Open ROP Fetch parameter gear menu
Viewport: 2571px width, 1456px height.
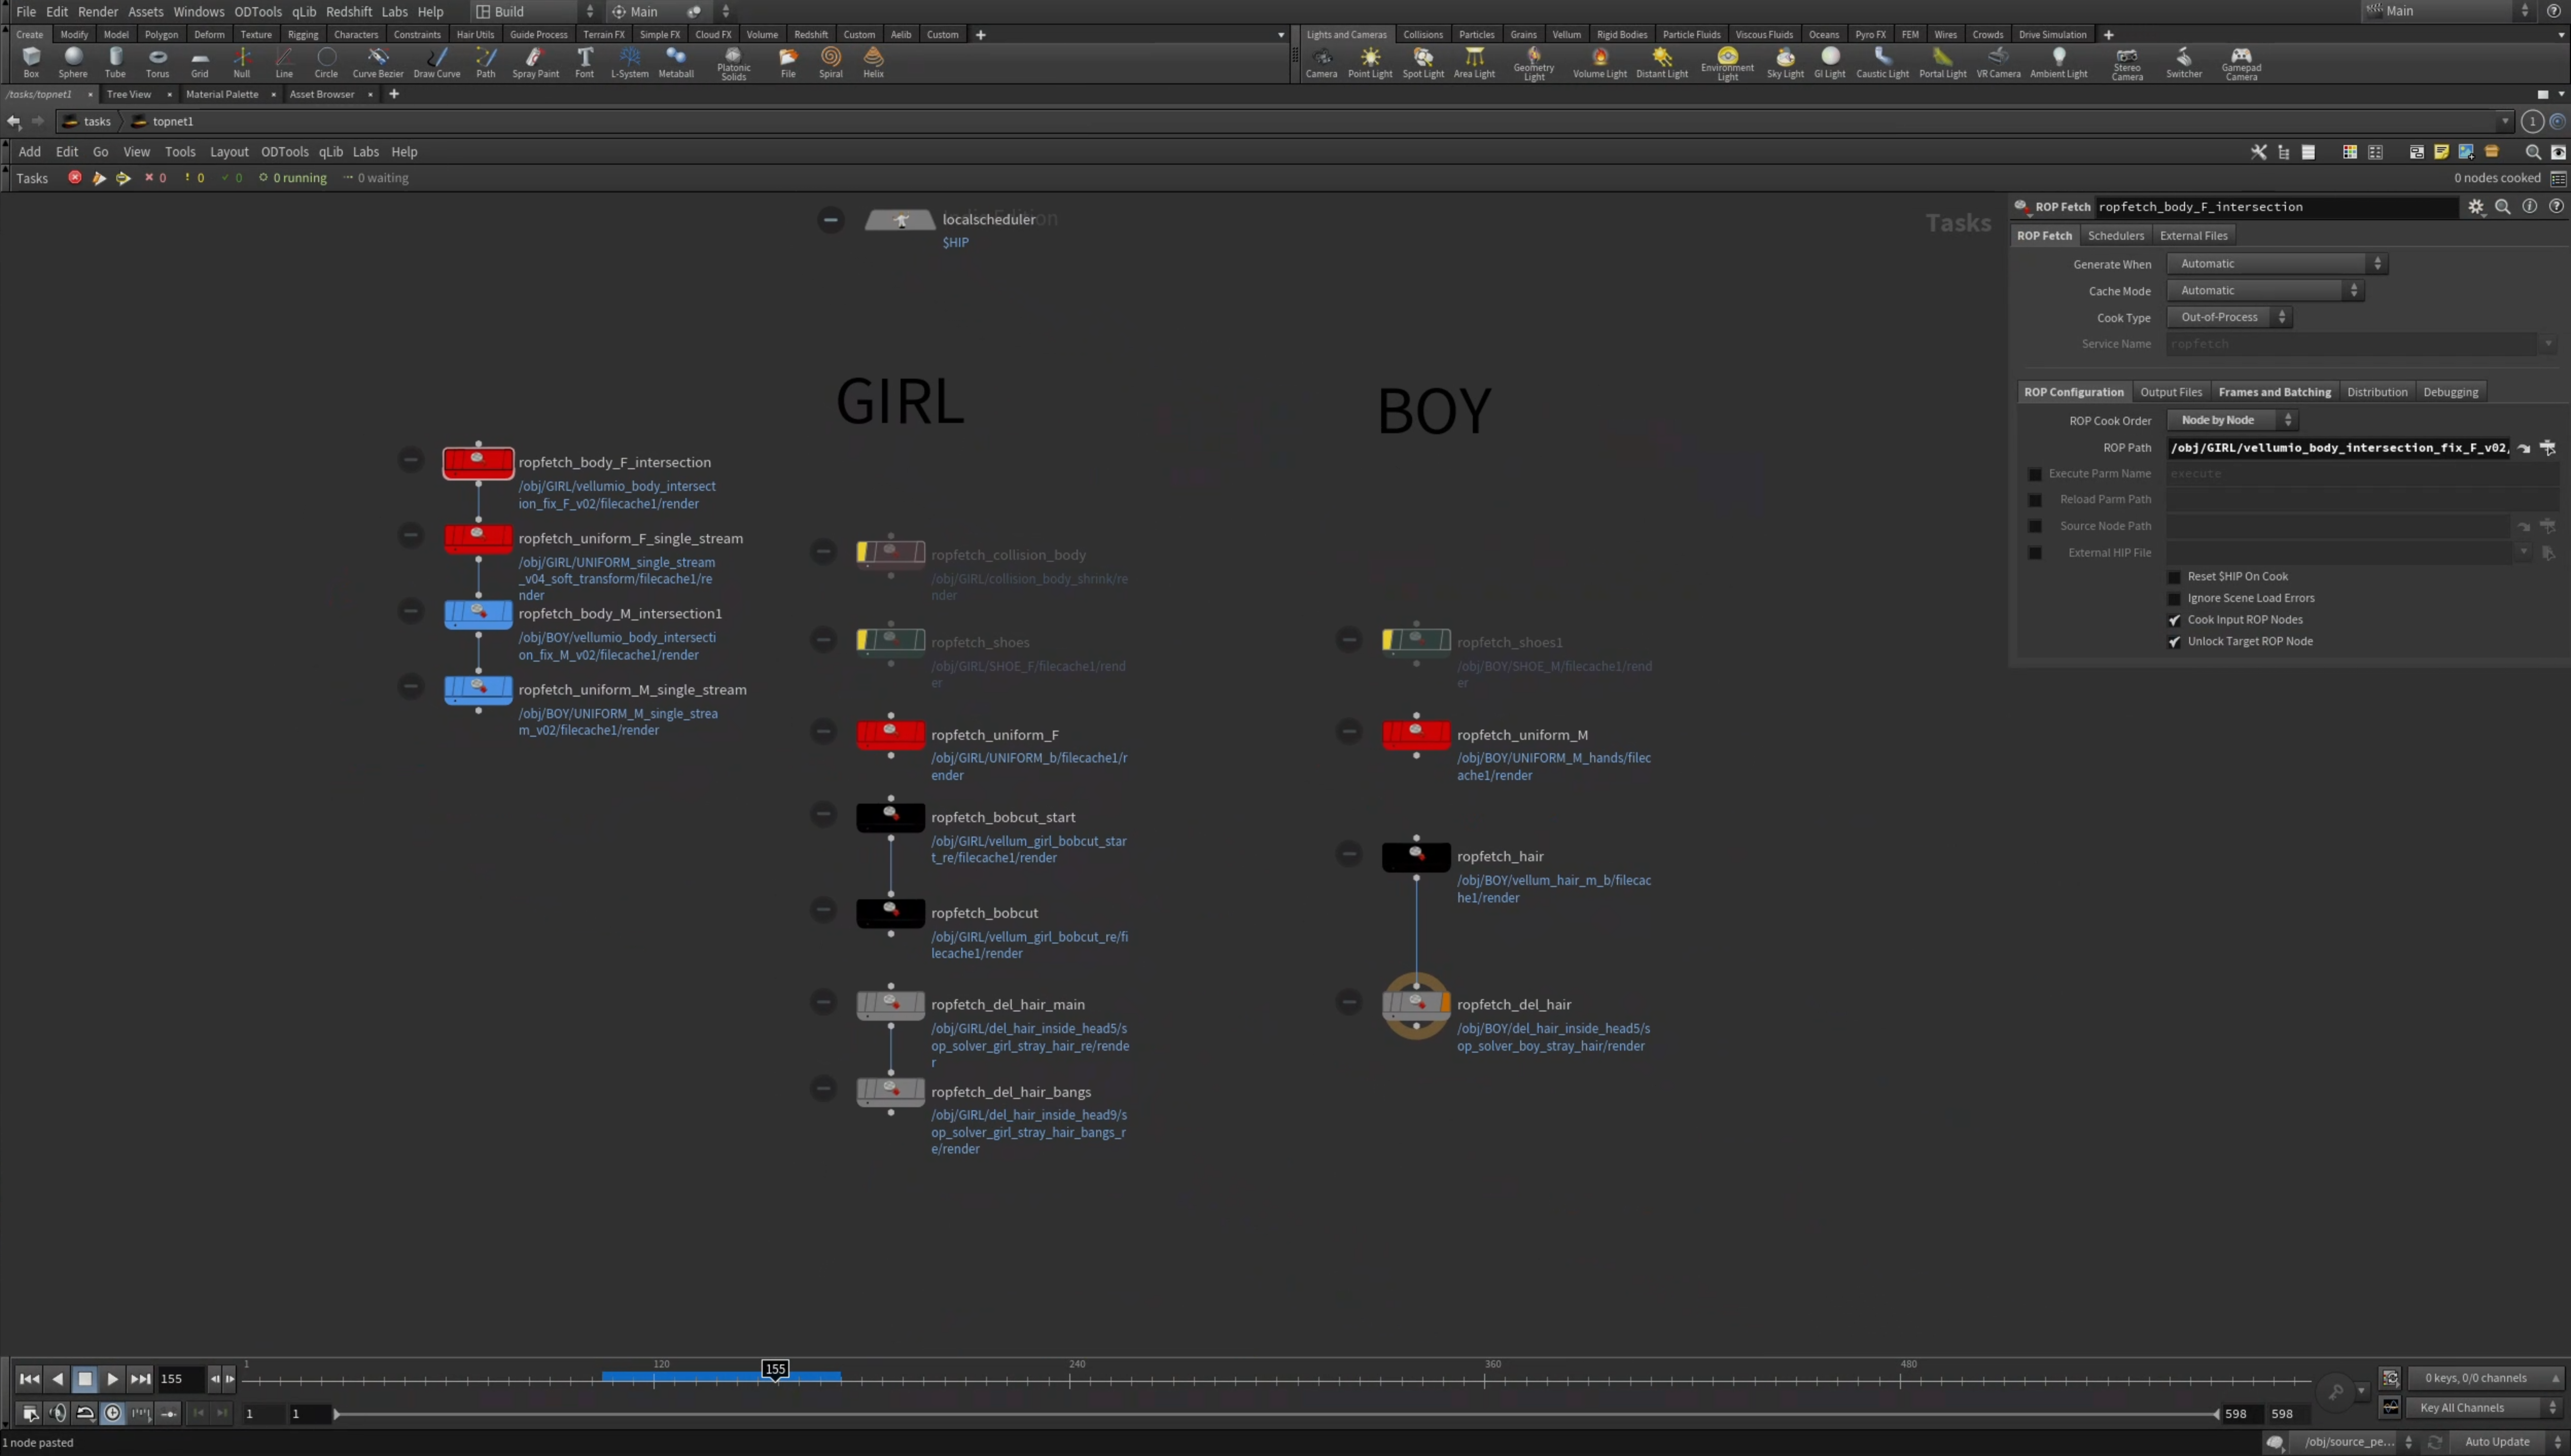click(x=2475, y=206)
